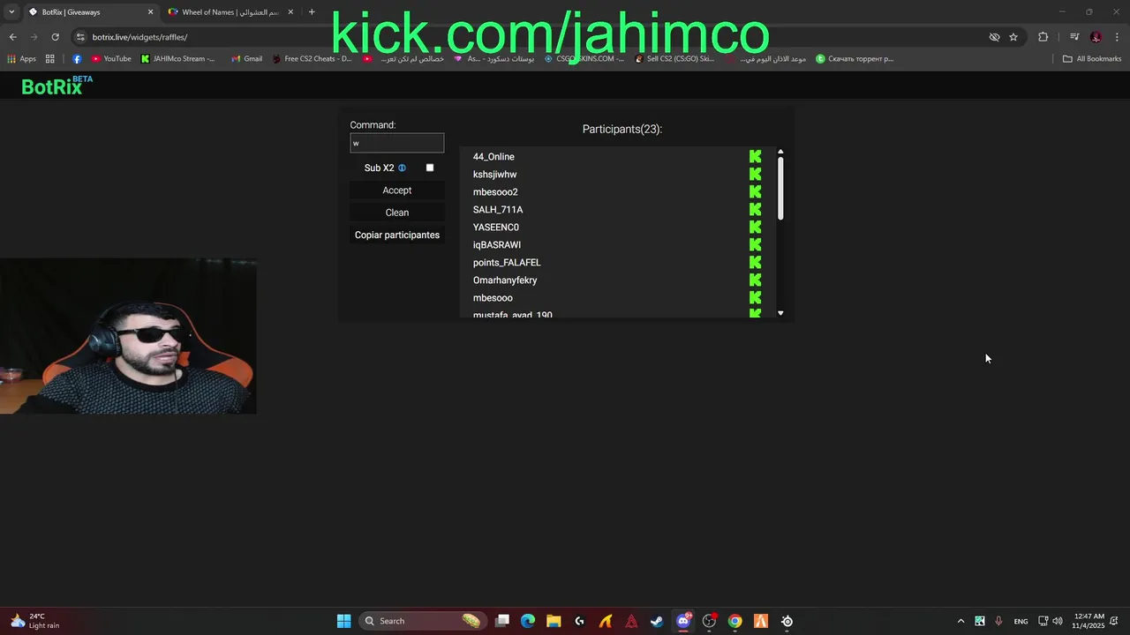Select participant mbesooo2
The height and width of the screenshot is (635, 1130).
[495, 192]
